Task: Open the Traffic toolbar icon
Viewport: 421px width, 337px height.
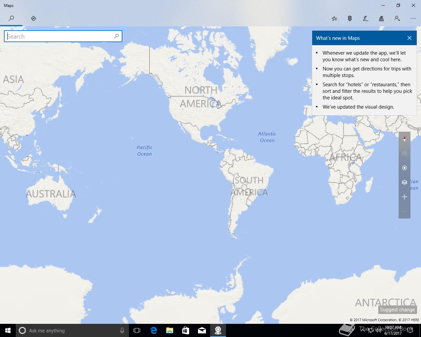Action: pos(350,18)
